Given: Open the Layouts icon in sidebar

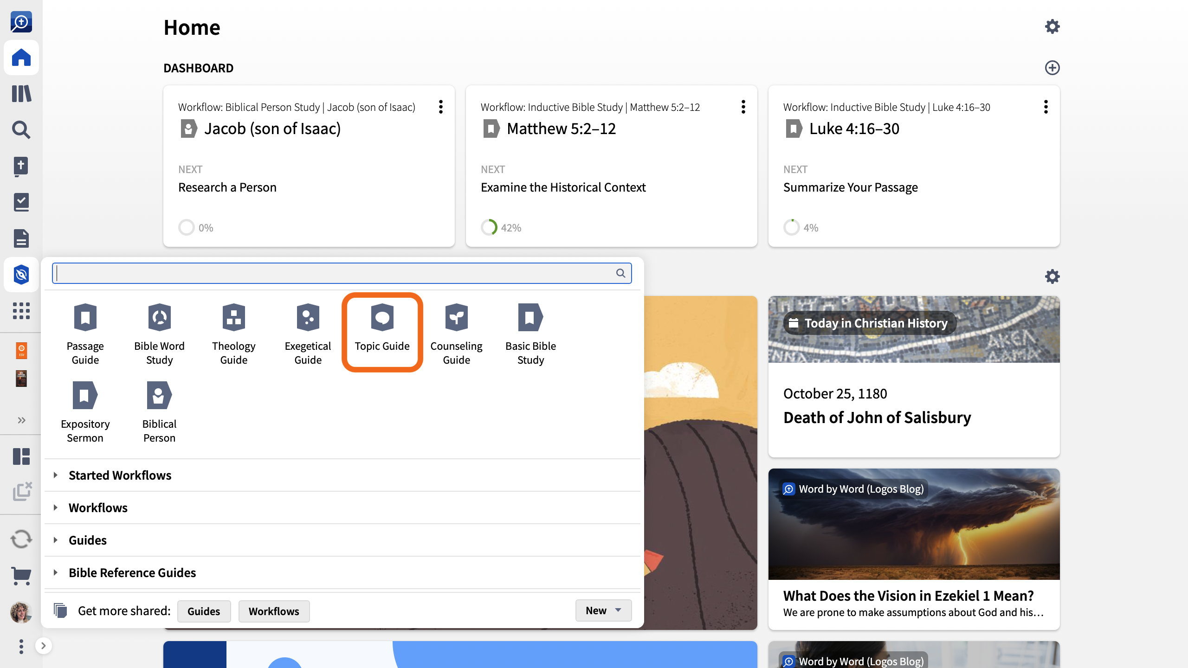Looking at the screenshot, I should pyautogui.click(x=21, y=456).
